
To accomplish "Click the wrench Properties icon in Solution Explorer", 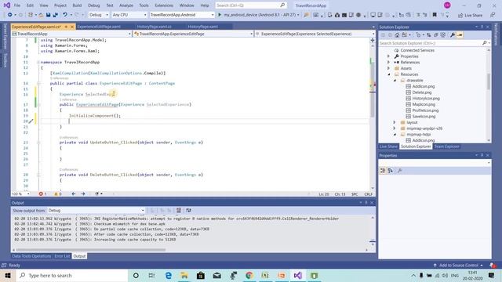I will 453,34.
